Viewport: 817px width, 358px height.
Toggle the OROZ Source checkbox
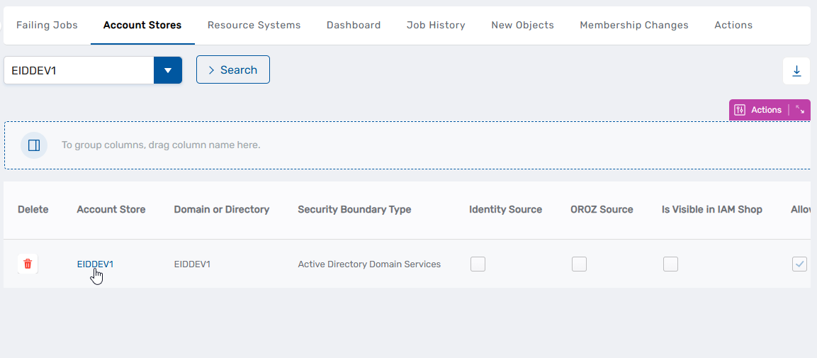click(x=579, y=264)
